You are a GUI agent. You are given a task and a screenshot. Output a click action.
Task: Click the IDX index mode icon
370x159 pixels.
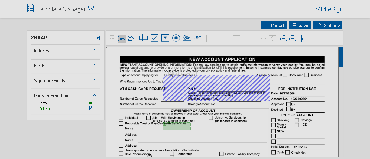122,39
